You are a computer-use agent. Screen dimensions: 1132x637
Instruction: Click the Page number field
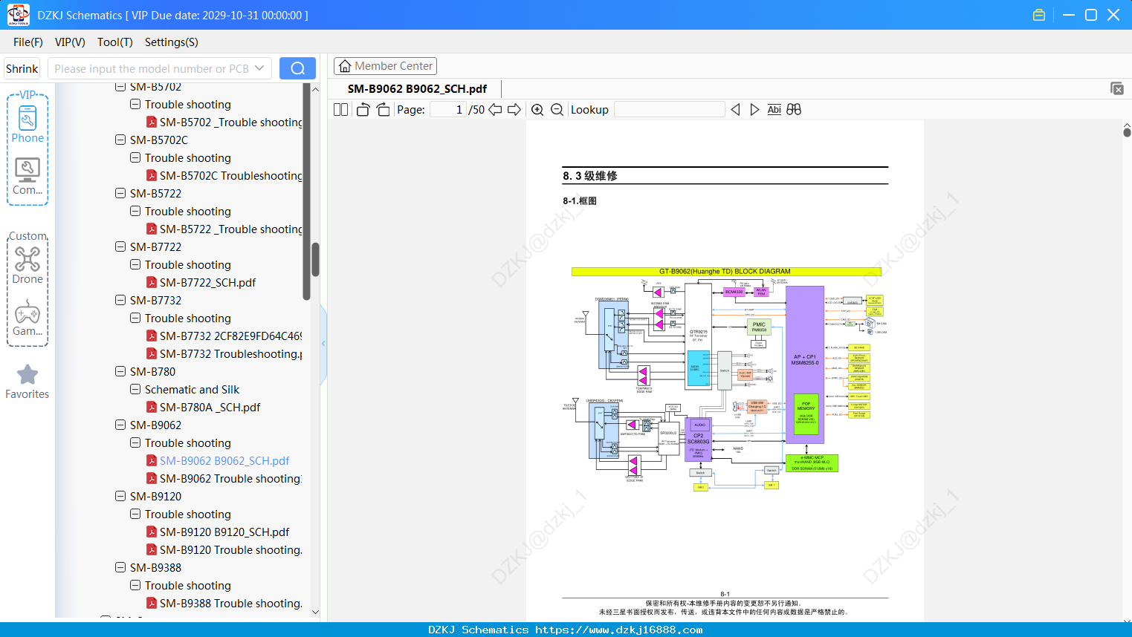coord(447,110)
